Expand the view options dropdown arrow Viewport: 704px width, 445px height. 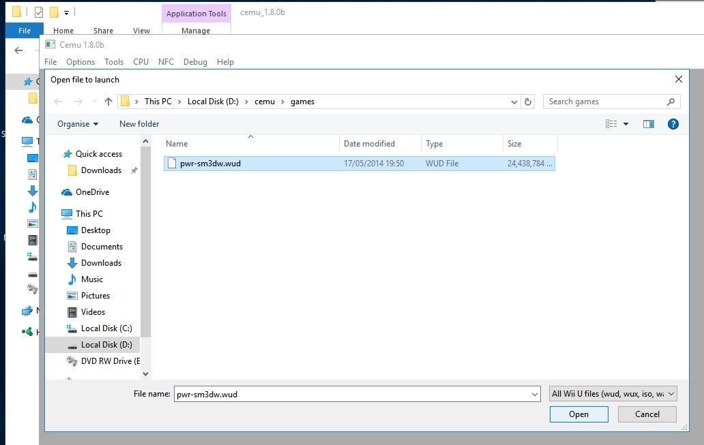(626, 124)
